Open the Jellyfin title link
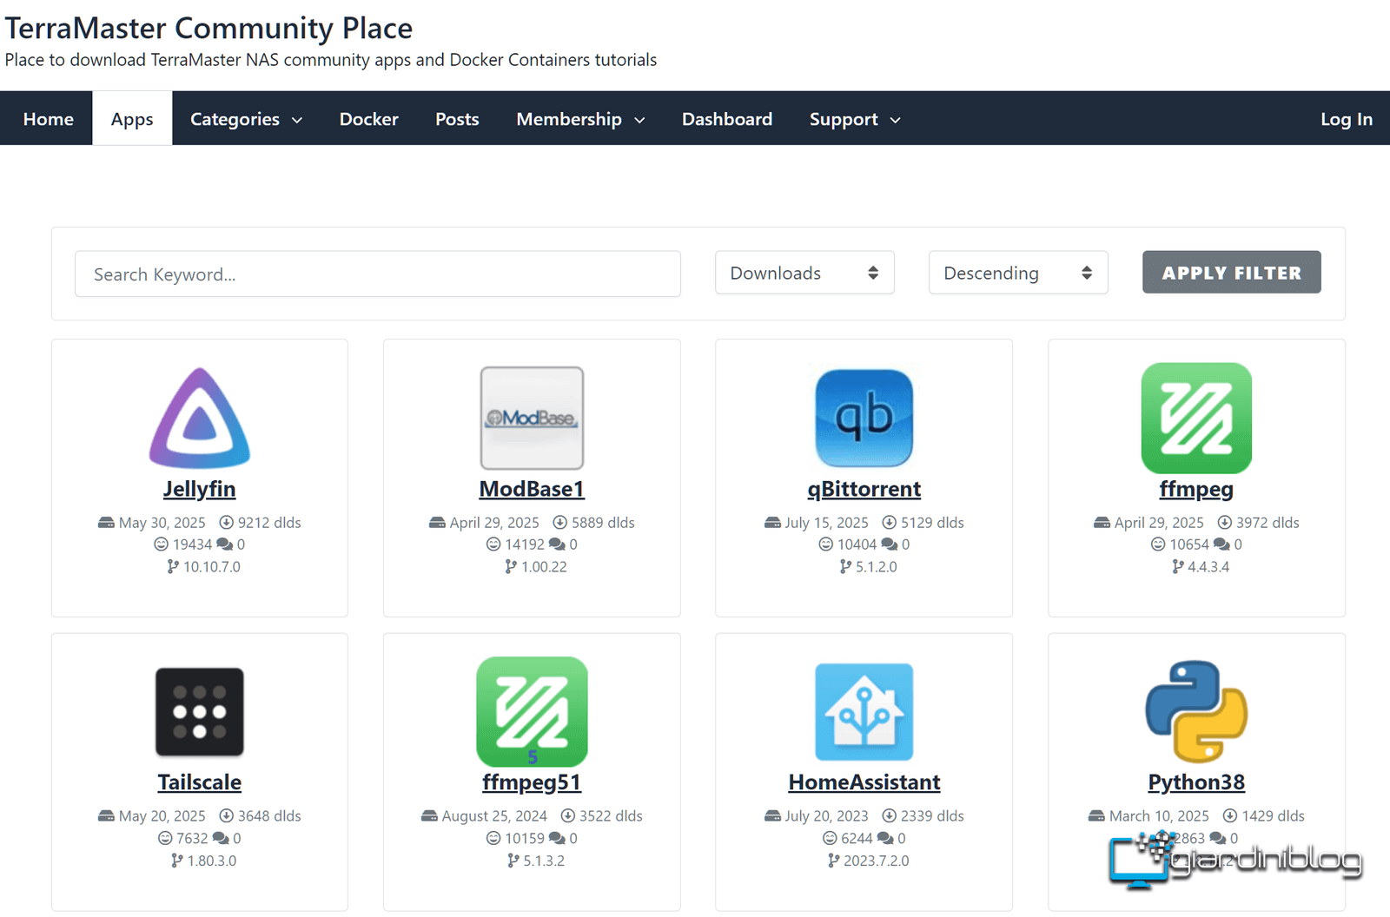This screenshot has width=1390, height=917. [x=200, y=489]
